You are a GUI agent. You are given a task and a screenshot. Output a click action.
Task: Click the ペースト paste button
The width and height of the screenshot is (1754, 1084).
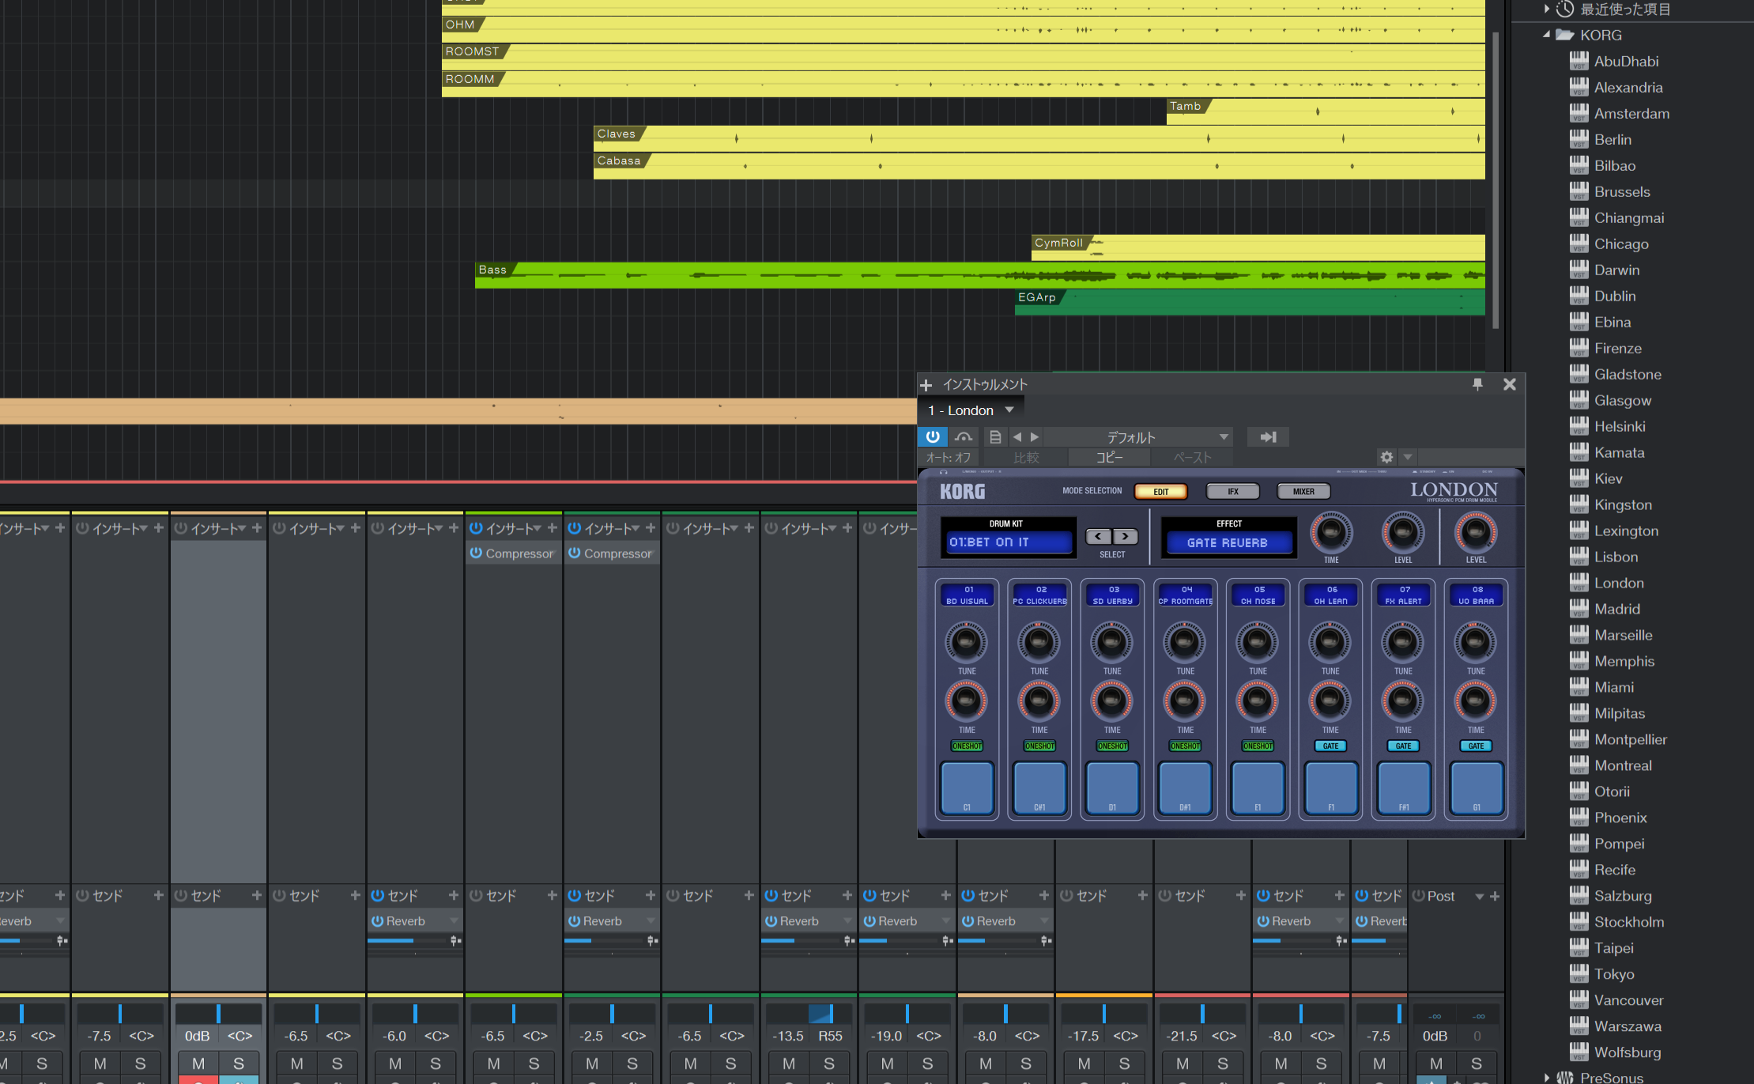click(x=1192, y=457)
